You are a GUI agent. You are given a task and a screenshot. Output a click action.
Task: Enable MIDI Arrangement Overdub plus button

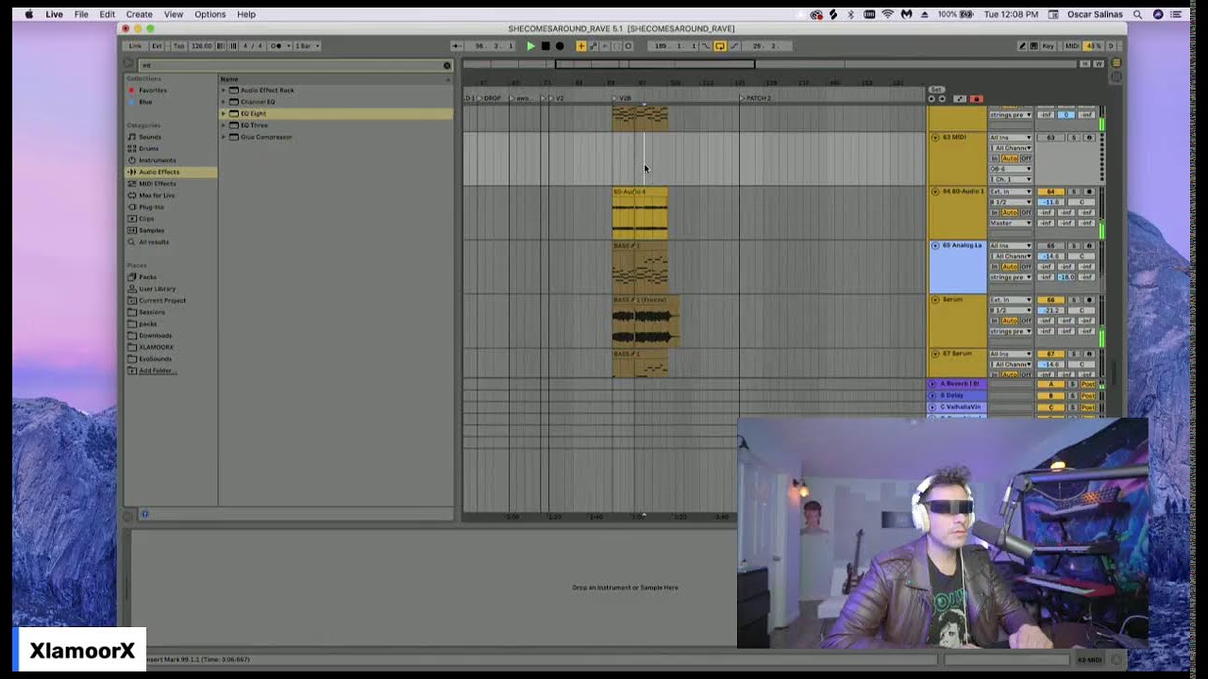(x=581, y=45)
